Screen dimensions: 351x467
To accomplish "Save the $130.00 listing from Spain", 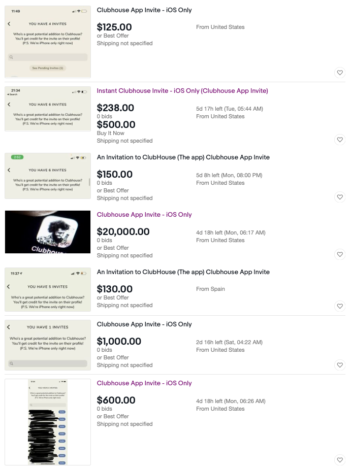I will click(340, 306).
